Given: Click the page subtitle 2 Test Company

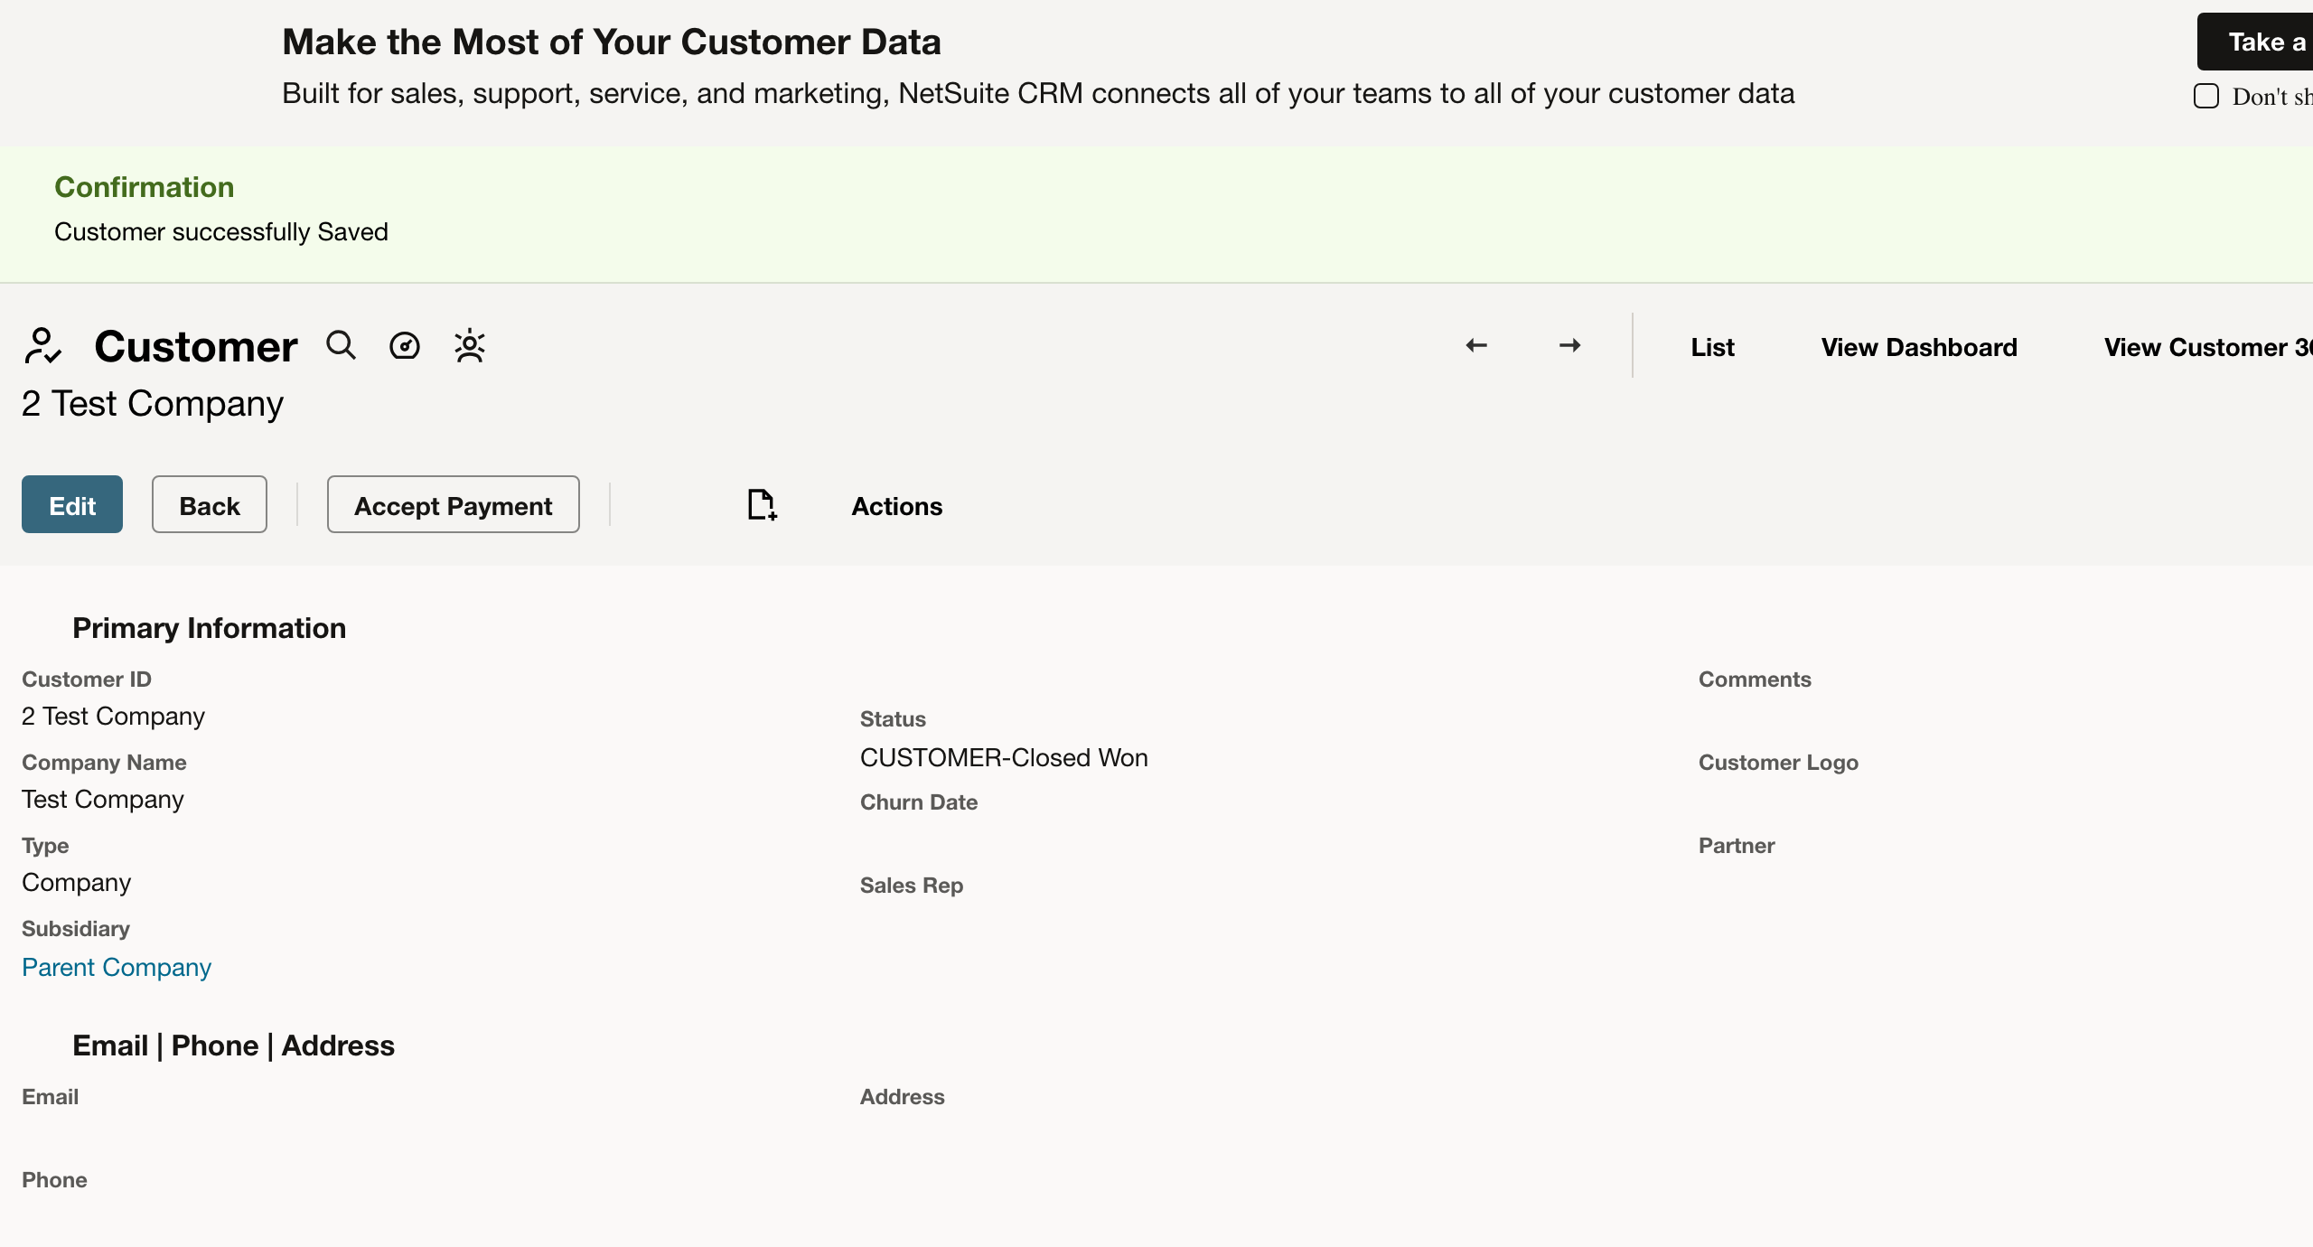Looking at the screenshot, I should click(x=153, y=403).
